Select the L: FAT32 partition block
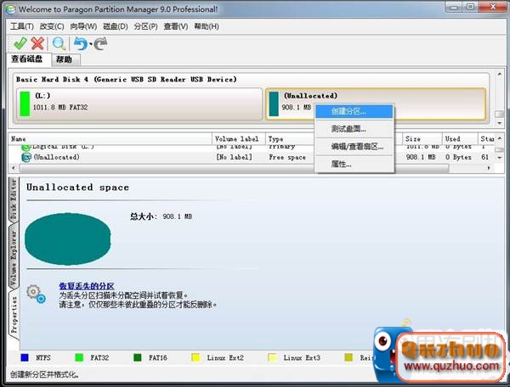Image resolution: width=510 pixels, height=387 pixels. [x=139, y=104]
